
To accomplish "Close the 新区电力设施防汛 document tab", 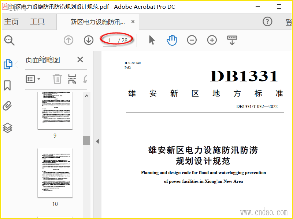I will (133, 22).
